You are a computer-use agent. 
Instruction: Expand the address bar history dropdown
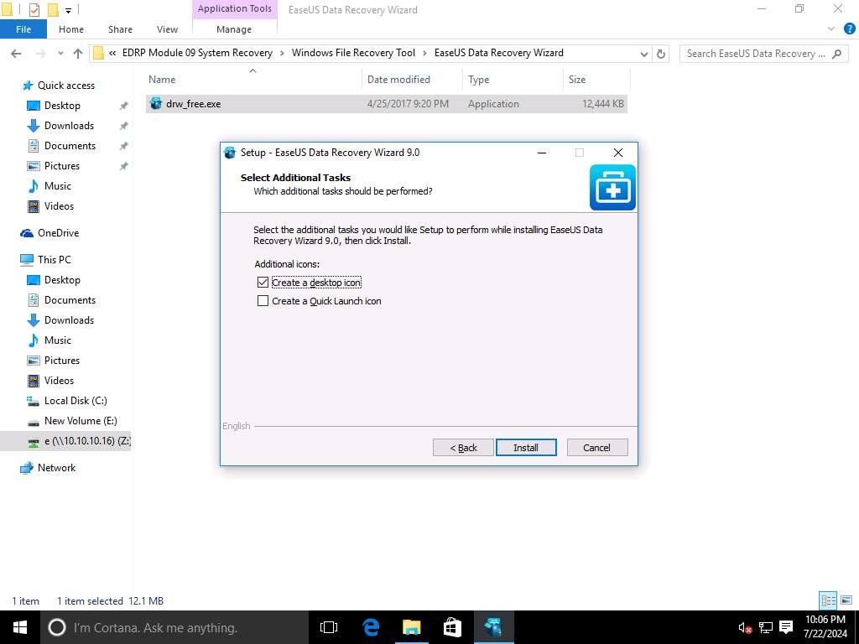(x=643, y=54)
